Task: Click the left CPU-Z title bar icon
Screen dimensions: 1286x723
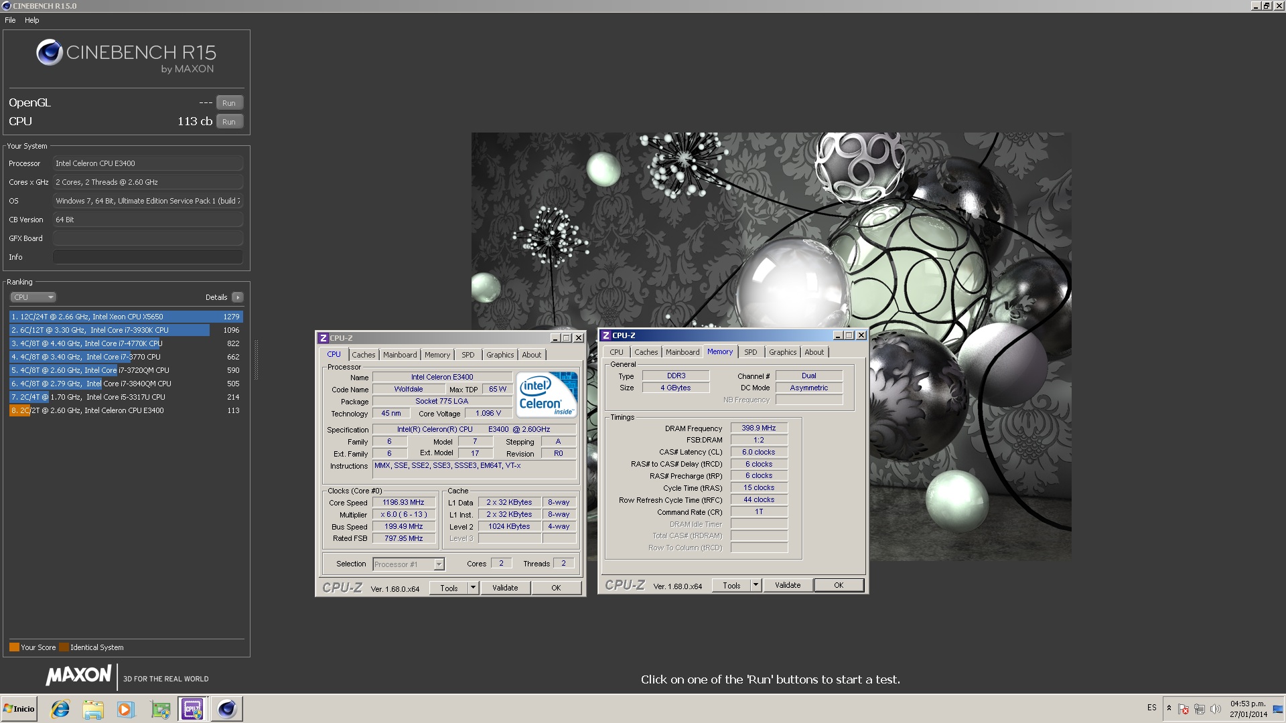Action: [324, 338]
